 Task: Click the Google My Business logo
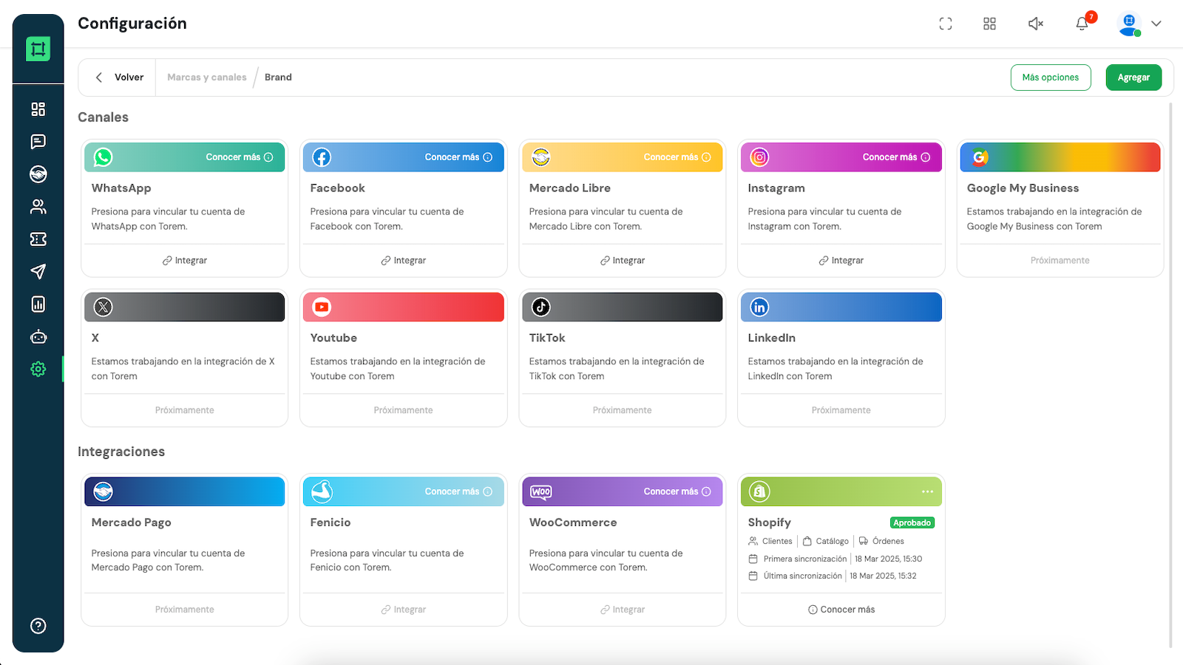pyautogui.click(x=980, y=157)
